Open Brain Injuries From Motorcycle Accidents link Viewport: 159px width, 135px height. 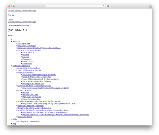point(34,86)
